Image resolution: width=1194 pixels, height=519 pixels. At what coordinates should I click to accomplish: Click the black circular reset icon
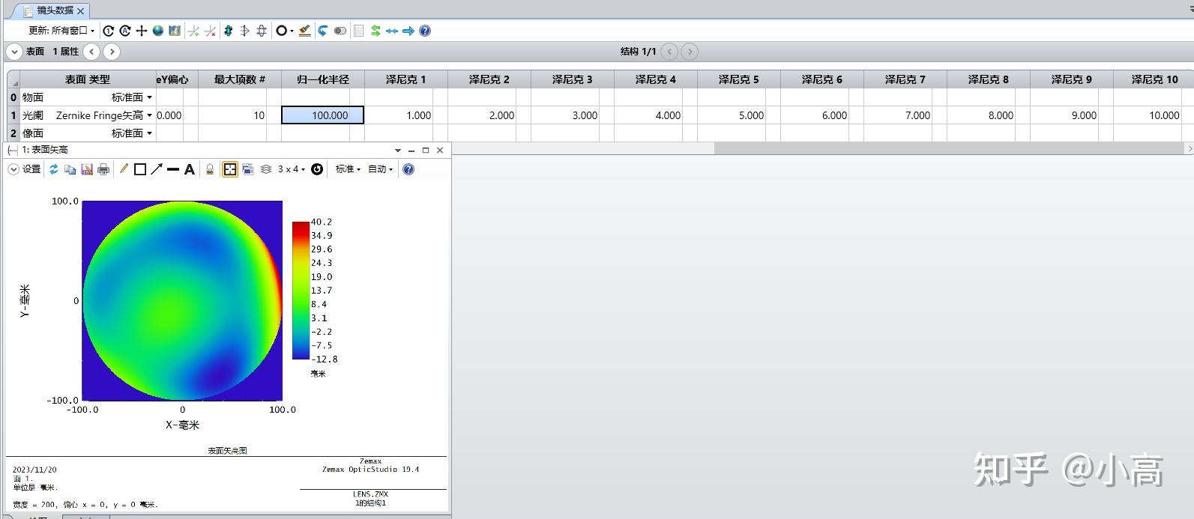(317, 169)
